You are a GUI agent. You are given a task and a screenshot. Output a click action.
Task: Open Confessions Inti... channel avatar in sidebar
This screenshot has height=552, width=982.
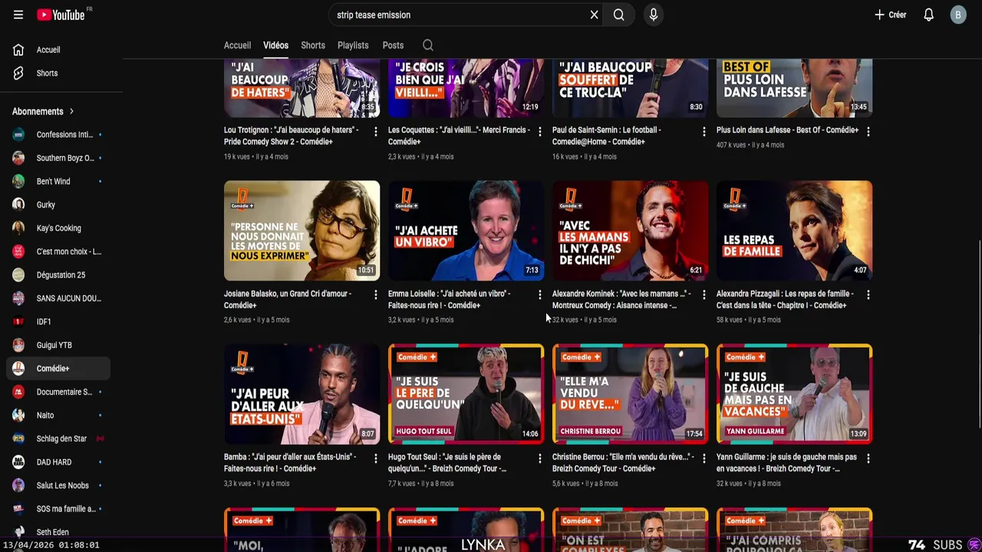tap(18, 135)
